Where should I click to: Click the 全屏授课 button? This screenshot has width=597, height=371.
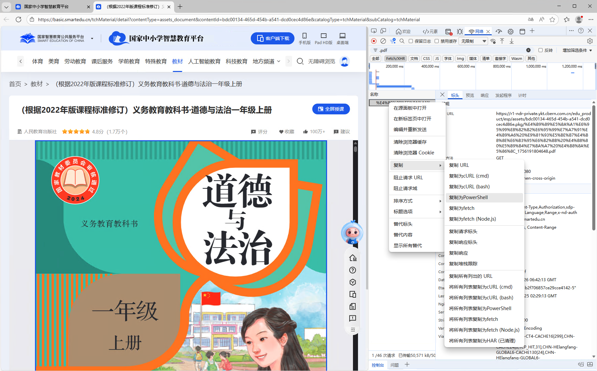(331, 109)
